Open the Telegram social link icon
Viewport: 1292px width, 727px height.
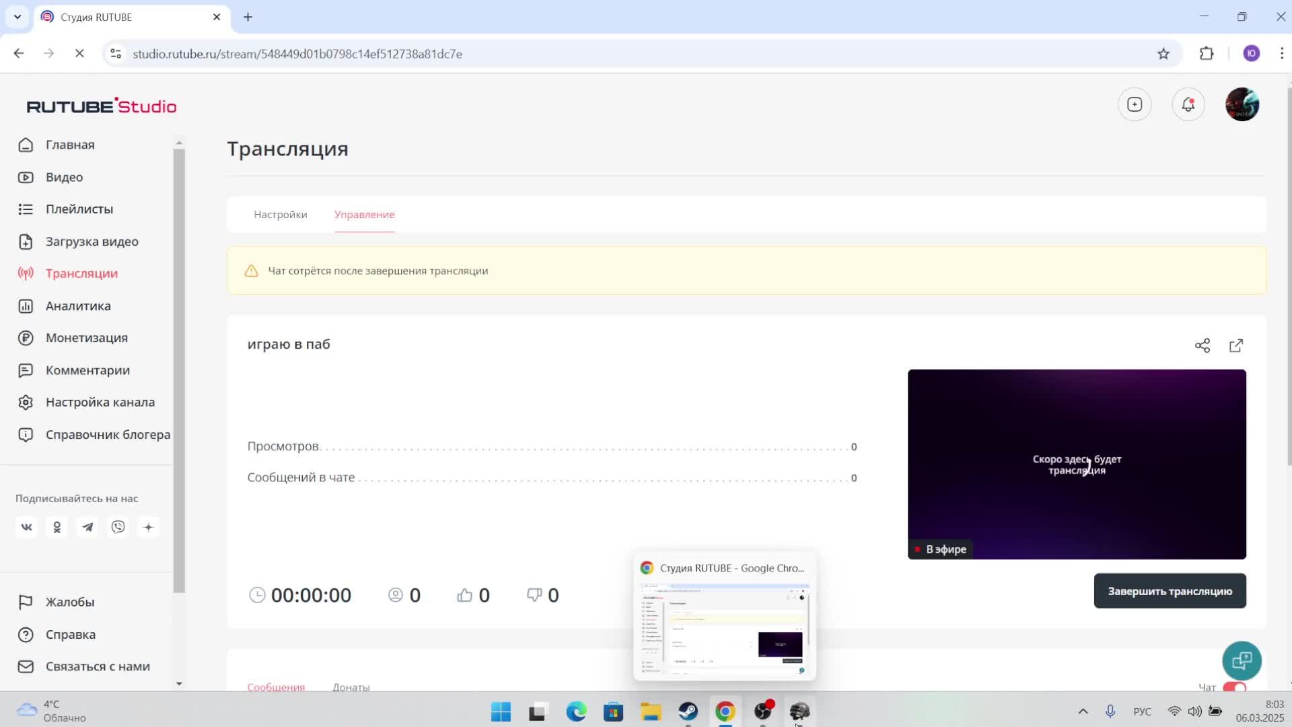(x=87, y=527)
